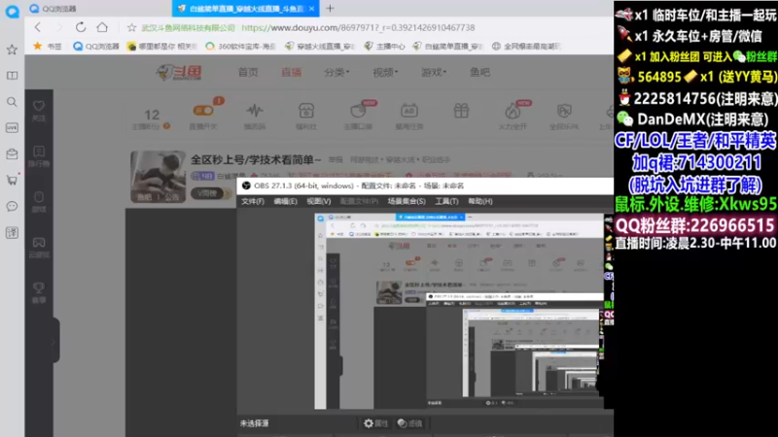Open 全民乐PK icon
The width and height of the screenshot is (778, 437).
pyautogui.click(x=564, y=116)
